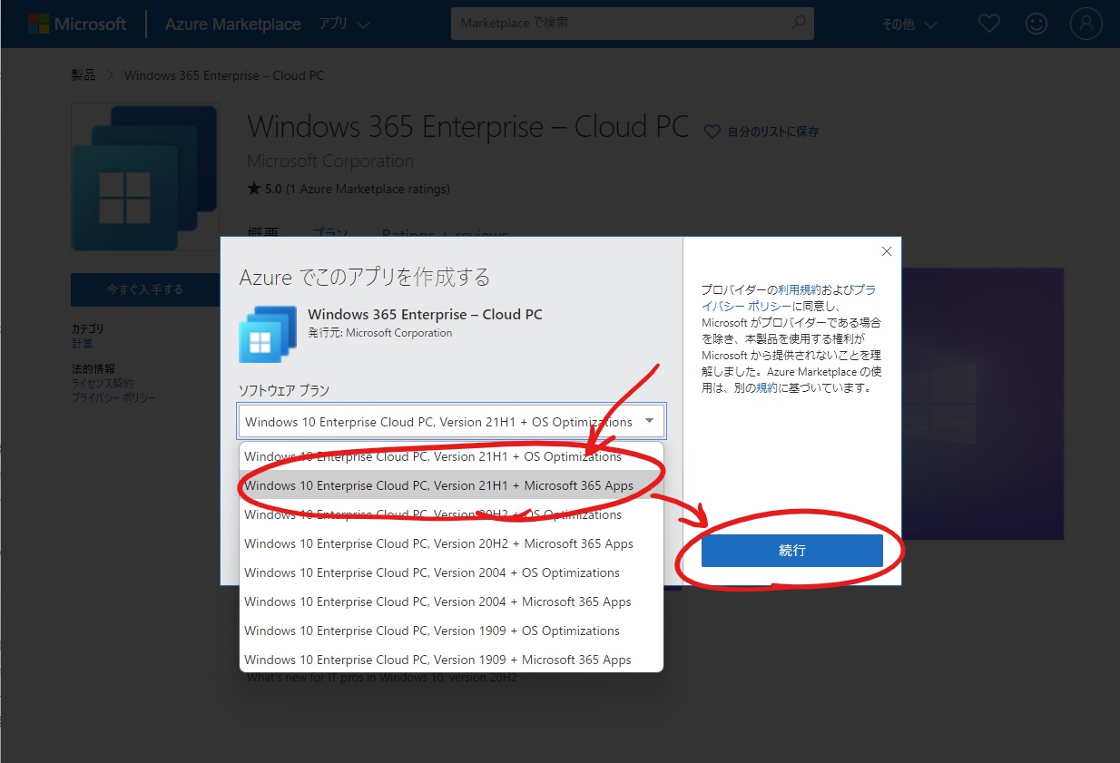Click the magnifier search icon
This screenshot has width=1120, height=763.
[x=799, y=24]
